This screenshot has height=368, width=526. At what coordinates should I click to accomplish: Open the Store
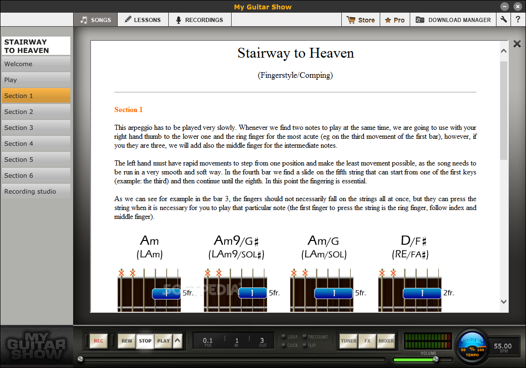[361, 20]
